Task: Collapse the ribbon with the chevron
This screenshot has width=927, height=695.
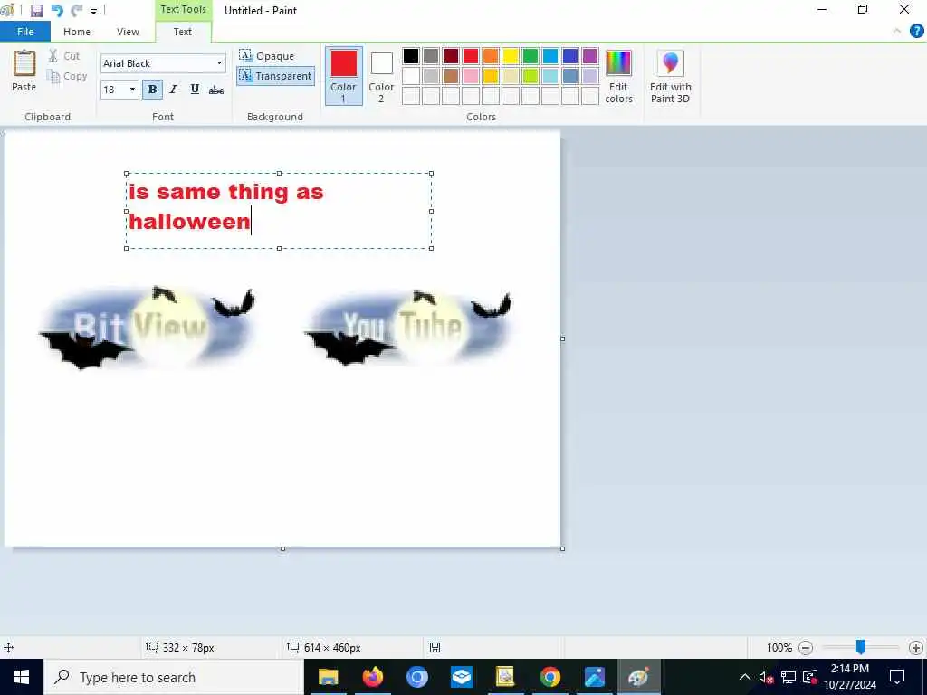Action: [897, 31]
